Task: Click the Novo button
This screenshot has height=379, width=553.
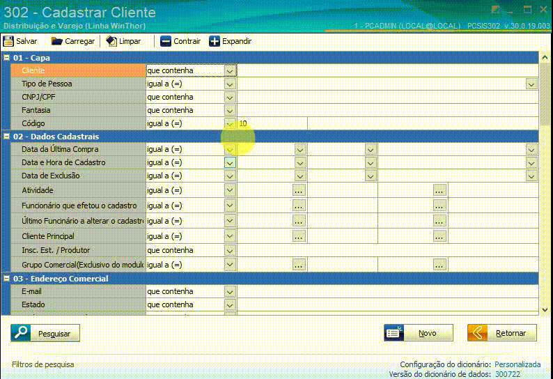Action: pyautogui.click(x=419, y=333)
